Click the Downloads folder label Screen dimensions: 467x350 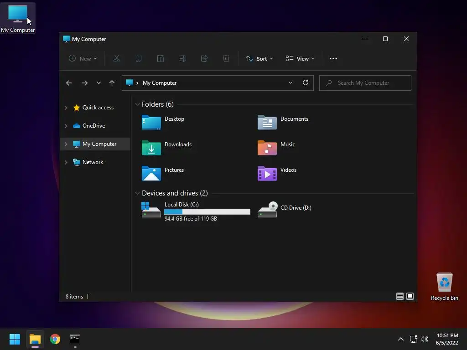coord(178,144)
